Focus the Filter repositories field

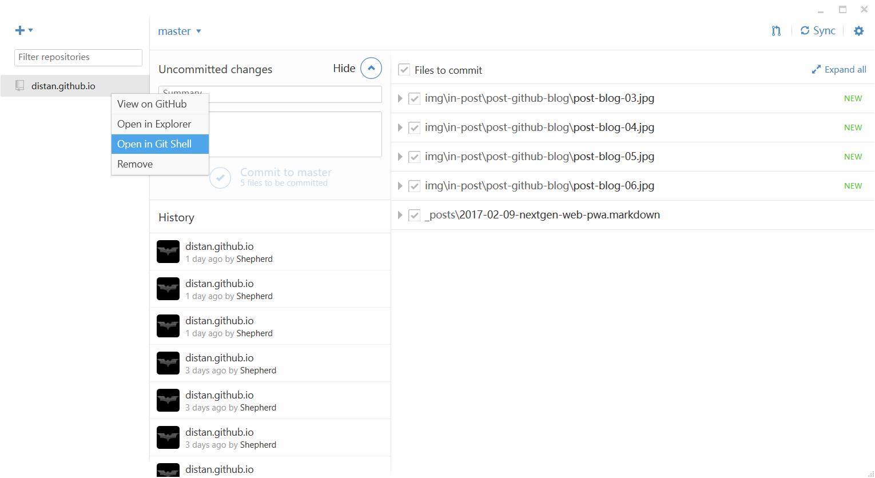click(78, 57)
